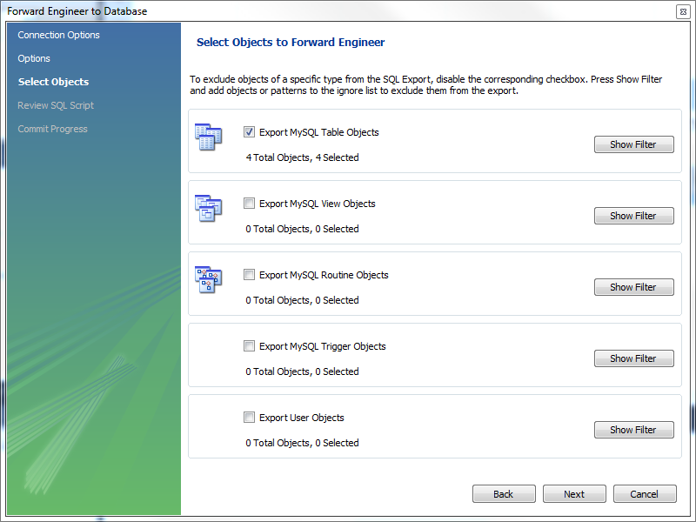Cancel the forward engineer wizard

click(645, 493)
